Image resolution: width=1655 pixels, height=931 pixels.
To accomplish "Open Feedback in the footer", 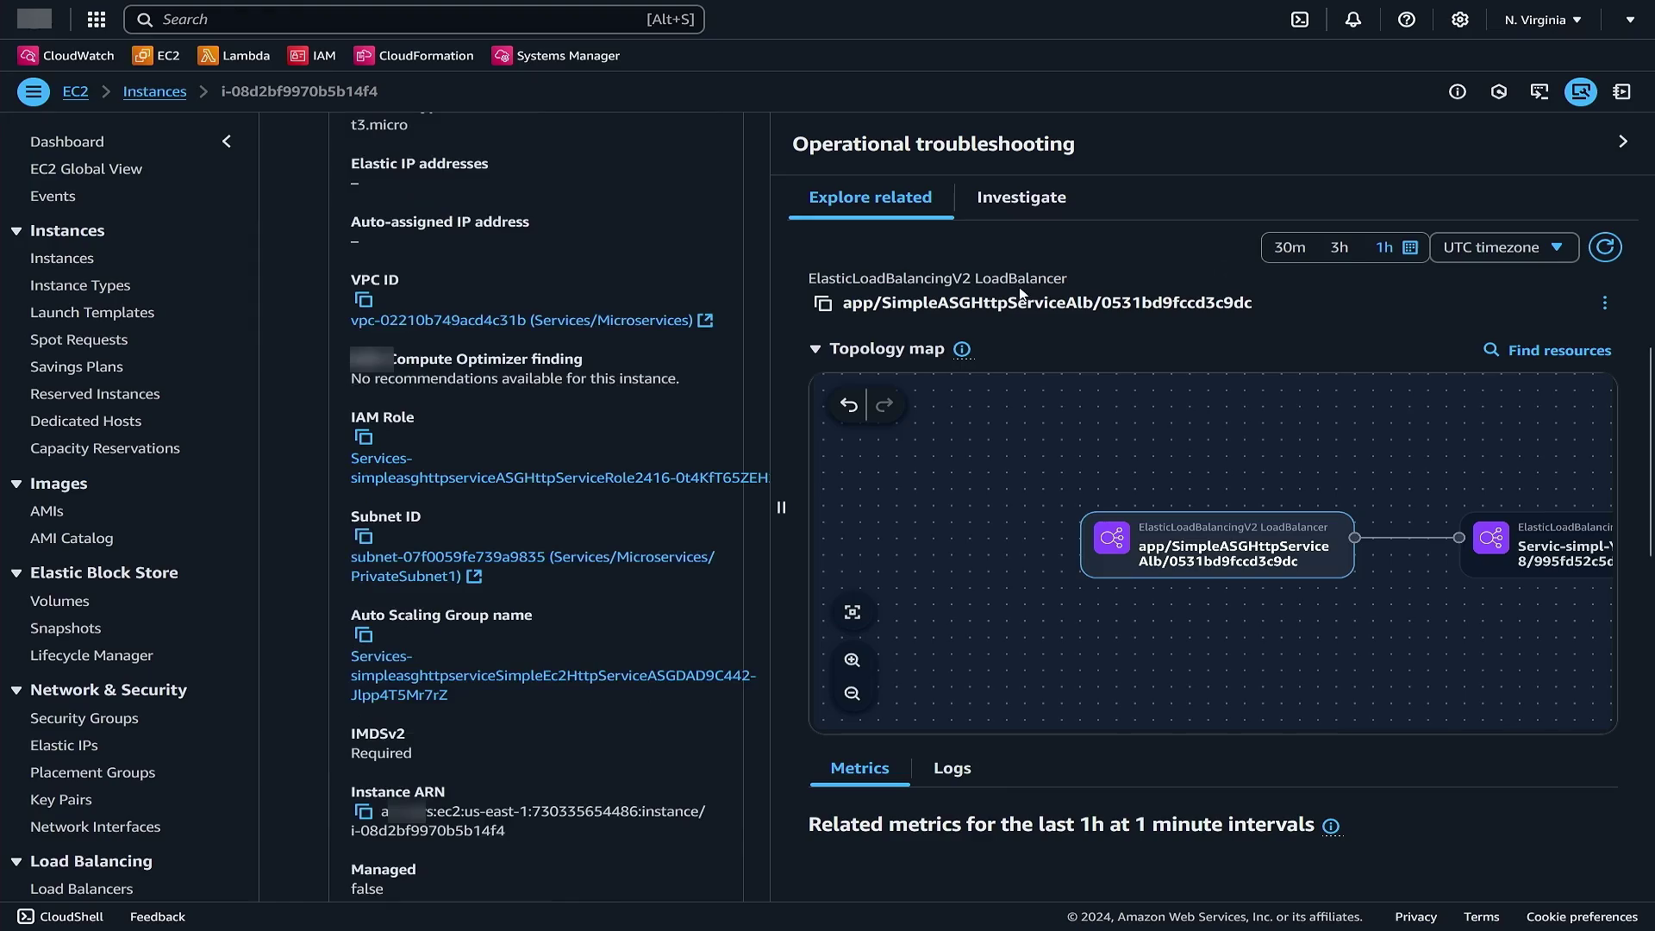I will [157, 916].
